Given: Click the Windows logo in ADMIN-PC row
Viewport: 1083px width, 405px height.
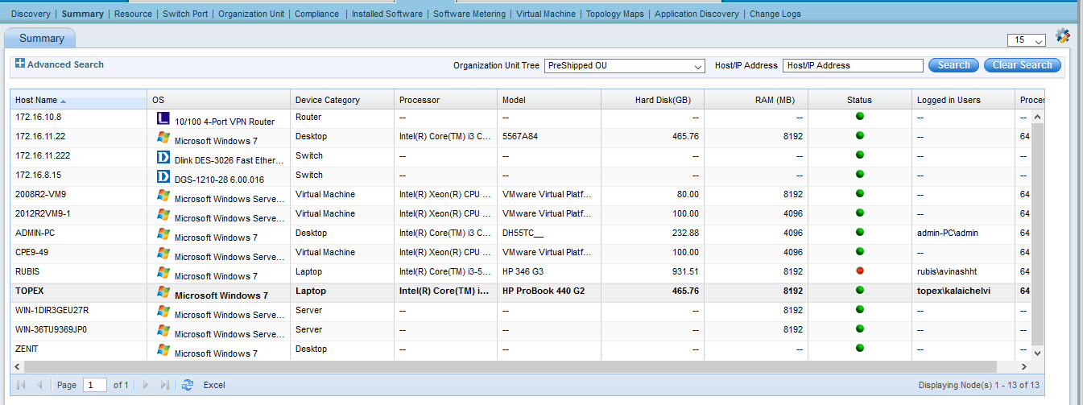Looking at the screenshot, I should coord(163,234).
